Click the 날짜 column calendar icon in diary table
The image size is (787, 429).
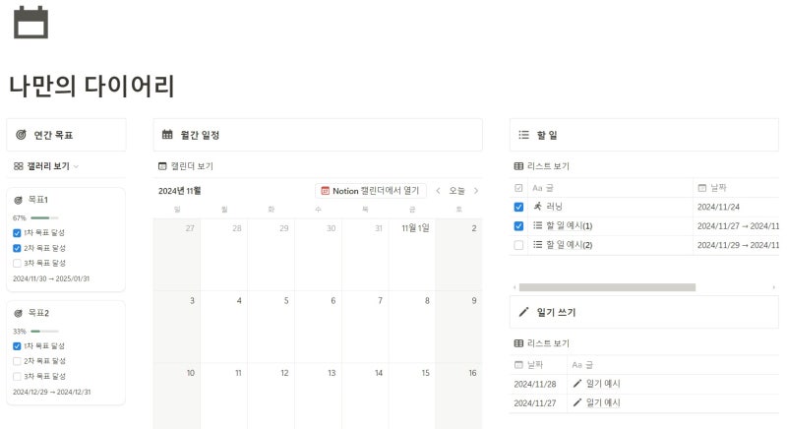tap(518, 365)
